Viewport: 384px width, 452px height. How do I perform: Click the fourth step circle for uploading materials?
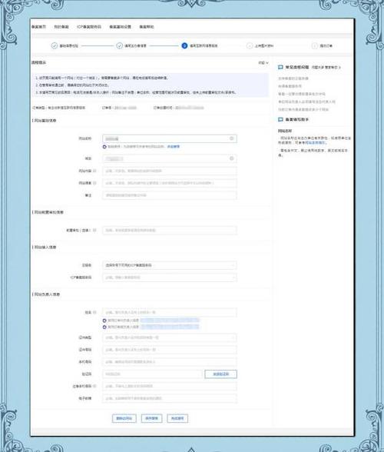(250, 45)
